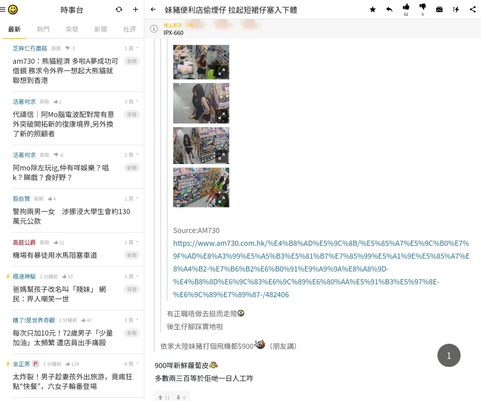The width and height of the screenshot is (481, 401).
Task: Open the am730.com.hk source article link
Action: pos(321,269)
